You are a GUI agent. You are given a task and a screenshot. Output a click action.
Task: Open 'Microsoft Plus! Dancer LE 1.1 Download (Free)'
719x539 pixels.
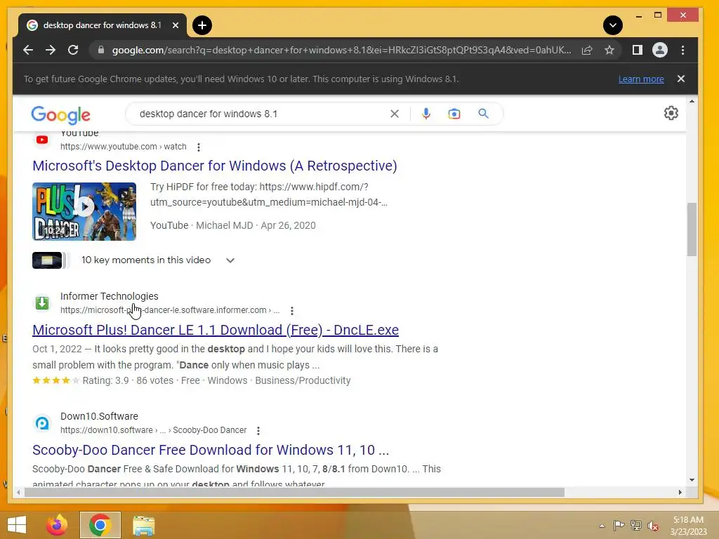point(216,330)
